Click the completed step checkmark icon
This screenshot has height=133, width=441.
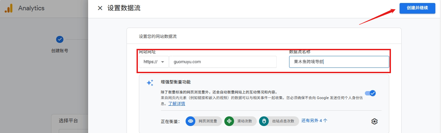click(x=60, y=39)
